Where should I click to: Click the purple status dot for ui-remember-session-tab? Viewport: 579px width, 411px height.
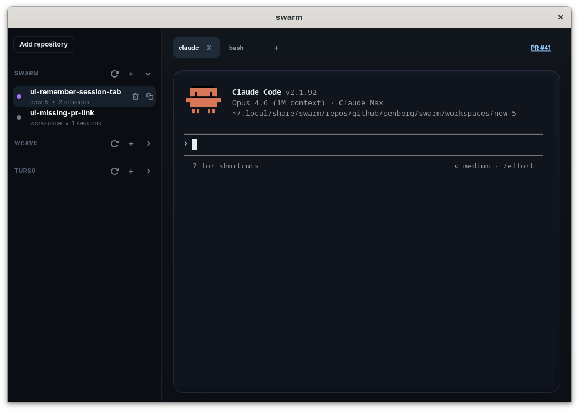(x=19, y=96)
